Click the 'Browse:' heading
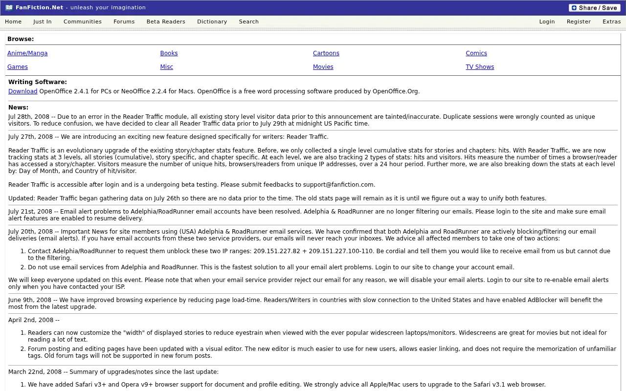 point(21,39)
